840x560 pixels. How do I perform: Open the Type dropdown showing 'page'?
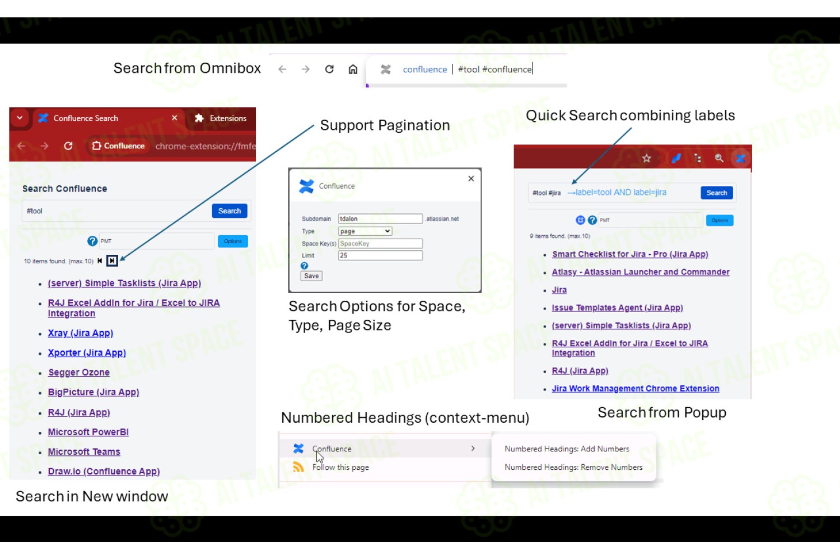(x=365, y=231)
